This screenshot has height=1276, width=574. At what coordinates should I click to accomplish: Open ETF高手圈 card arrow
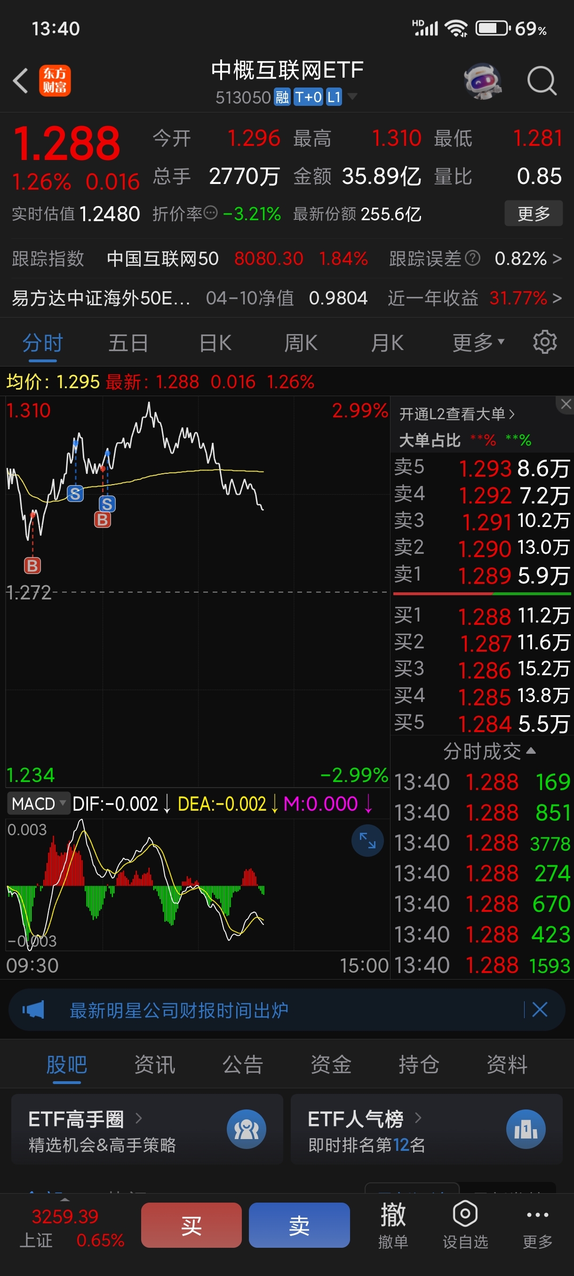tap(139, 1118)
